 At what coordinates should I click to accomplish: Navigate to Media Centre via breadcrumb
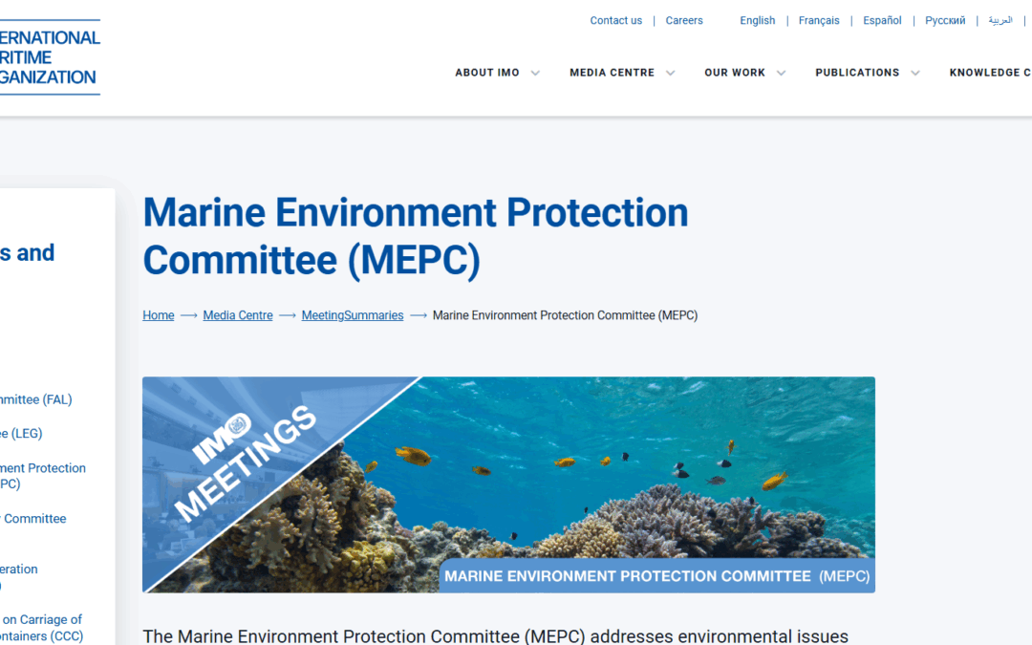pyautogui.click(x=237, y=314)
